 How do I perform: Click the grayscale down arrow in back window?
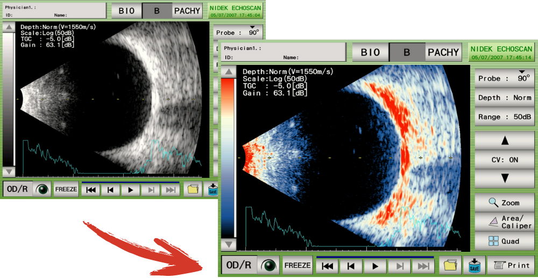9,172
